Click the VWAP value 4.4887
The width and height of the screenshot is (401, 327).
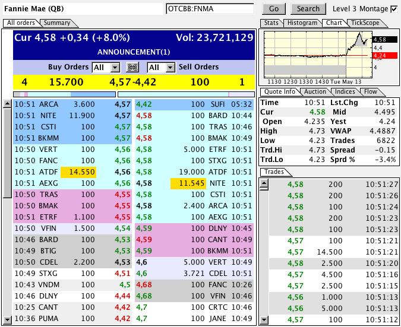[383, 131]
